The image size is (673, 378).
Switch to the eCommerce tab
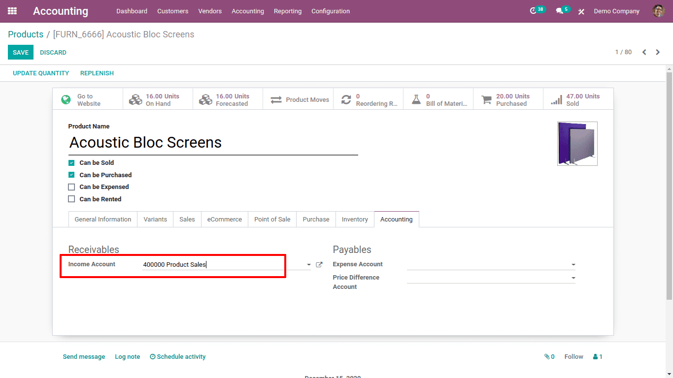pos(225,220)
